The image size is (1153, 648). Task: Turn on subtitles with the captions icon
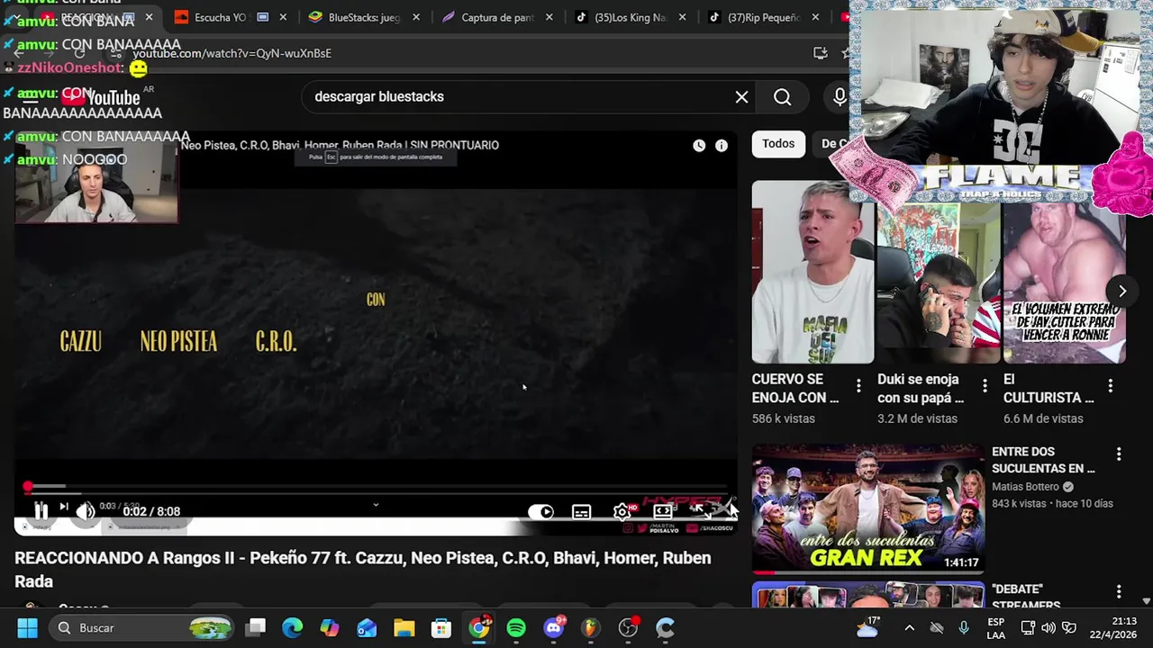tap(582, 512)
